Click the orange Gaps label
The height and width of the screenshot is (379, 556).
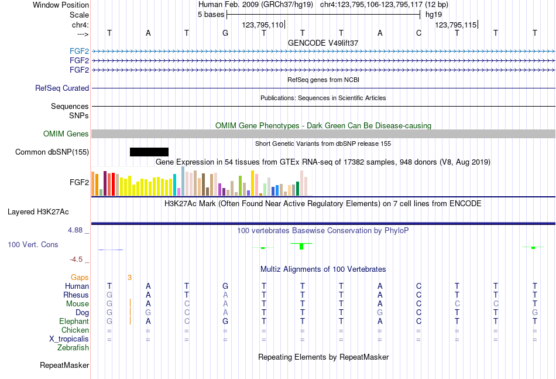click(x=80, y=278)
